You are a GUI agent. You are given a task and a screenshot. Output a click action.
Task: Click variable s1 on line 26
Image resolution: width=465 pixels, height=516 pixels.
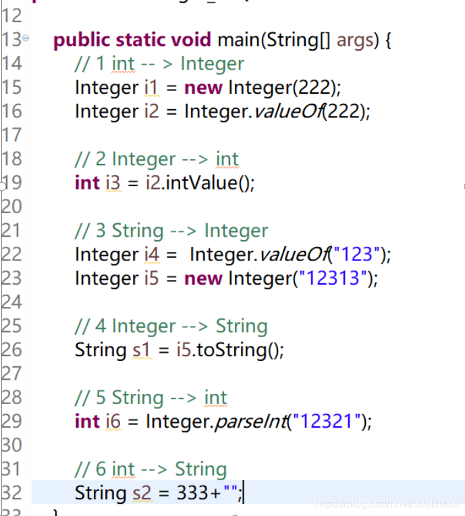tap(141, 350)
